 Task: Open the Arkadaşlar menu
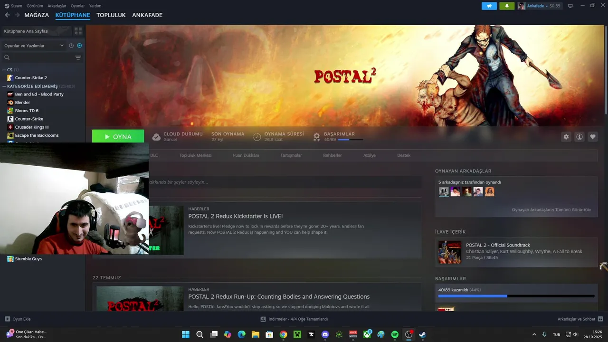pyautogui.click(x=57, y=6)
